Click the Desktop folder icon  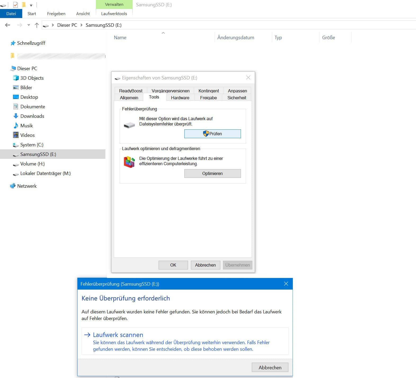click(x=16, y=97)
